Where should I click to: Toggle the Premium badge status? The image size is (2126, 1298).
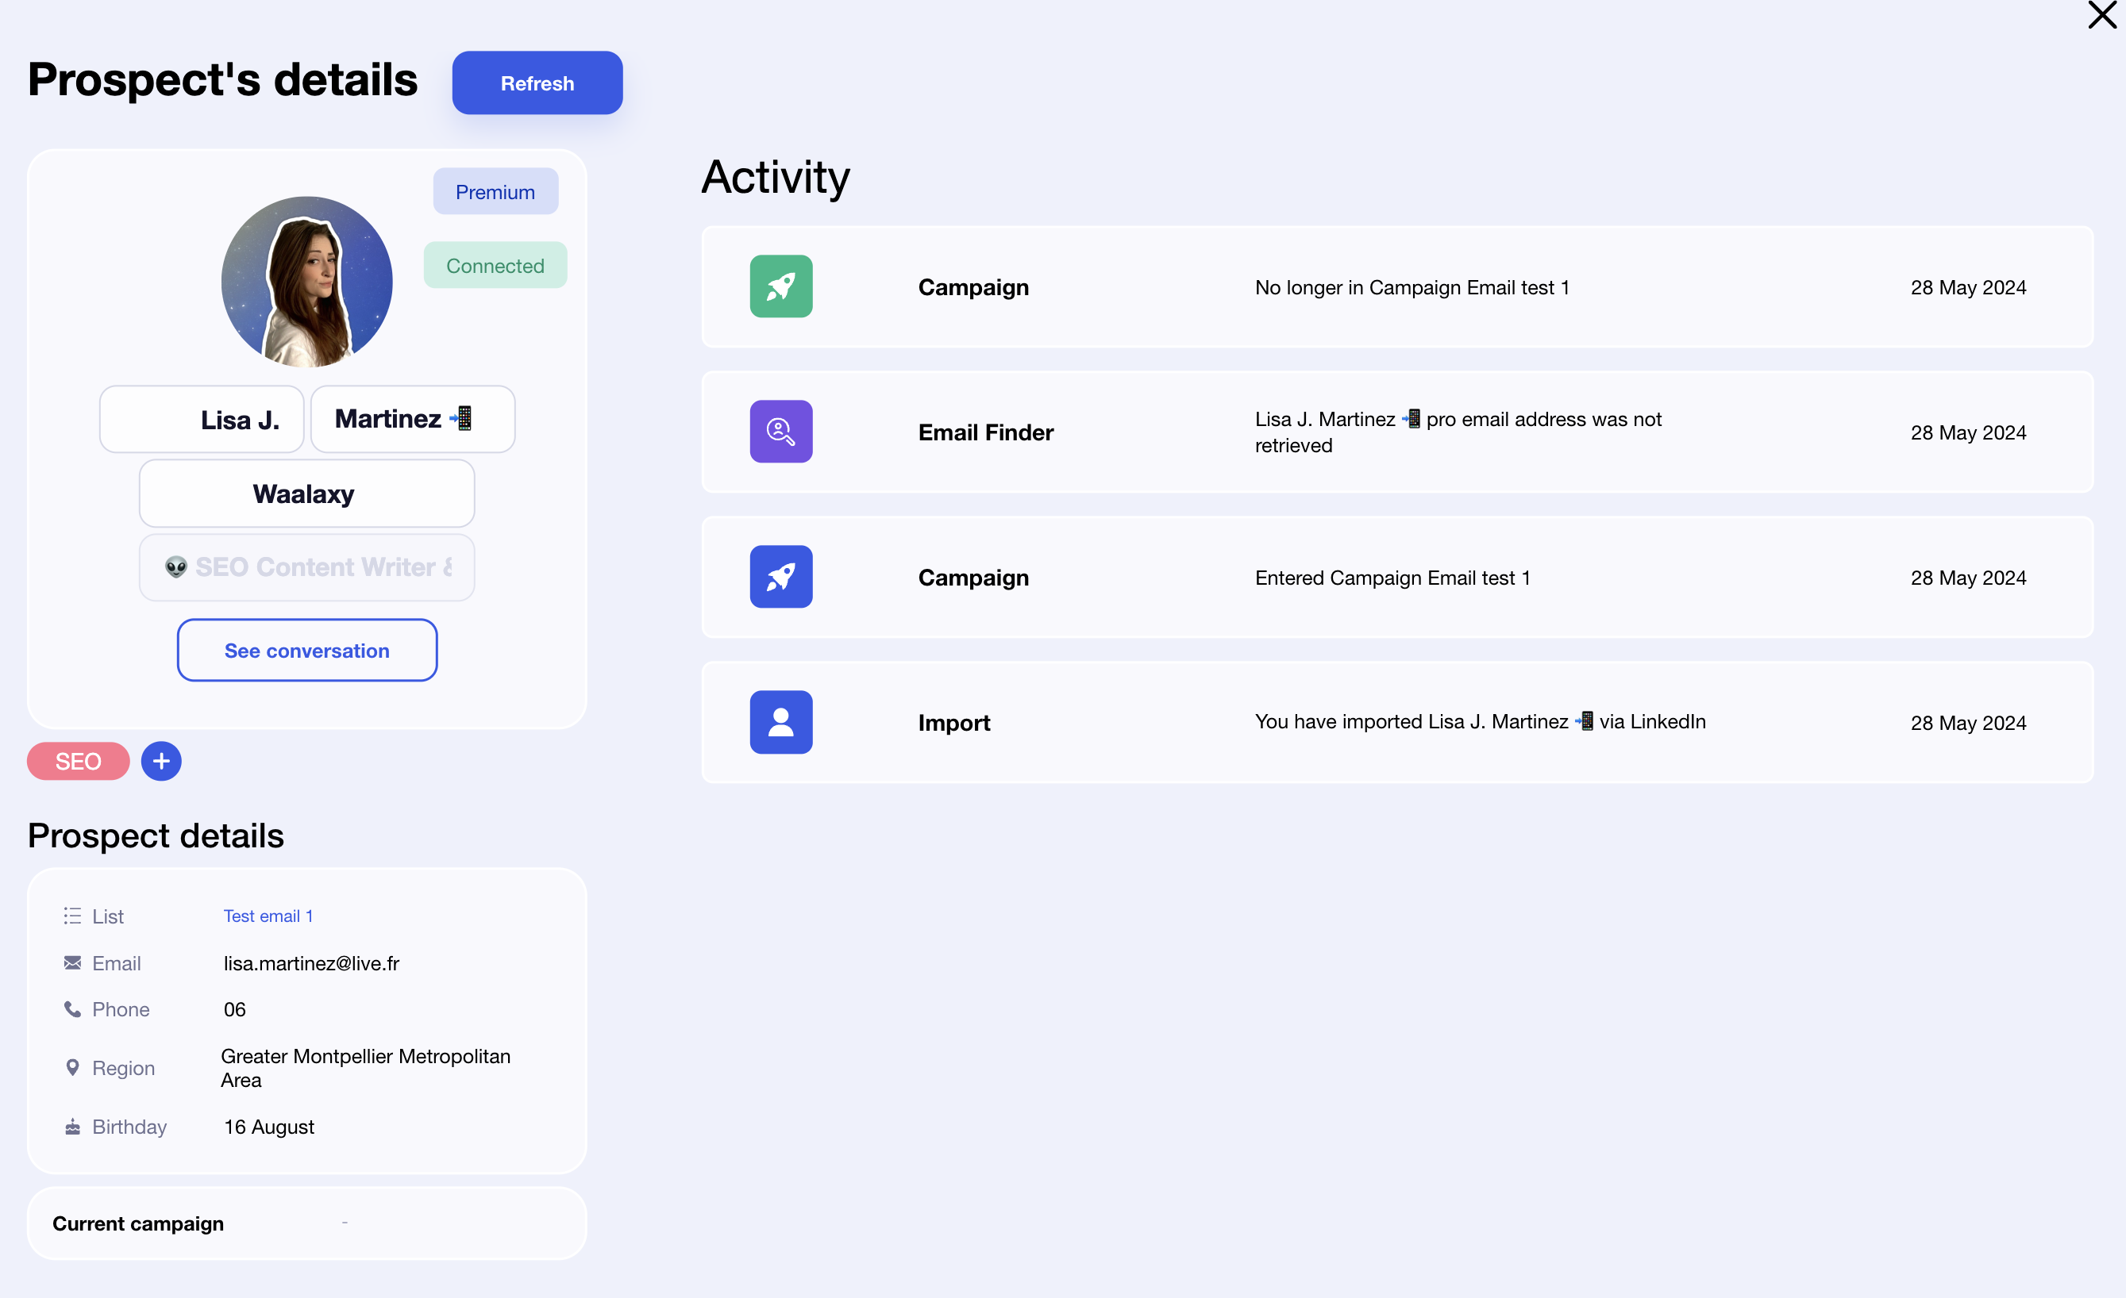pyautogui.click(x=494, y=191)
